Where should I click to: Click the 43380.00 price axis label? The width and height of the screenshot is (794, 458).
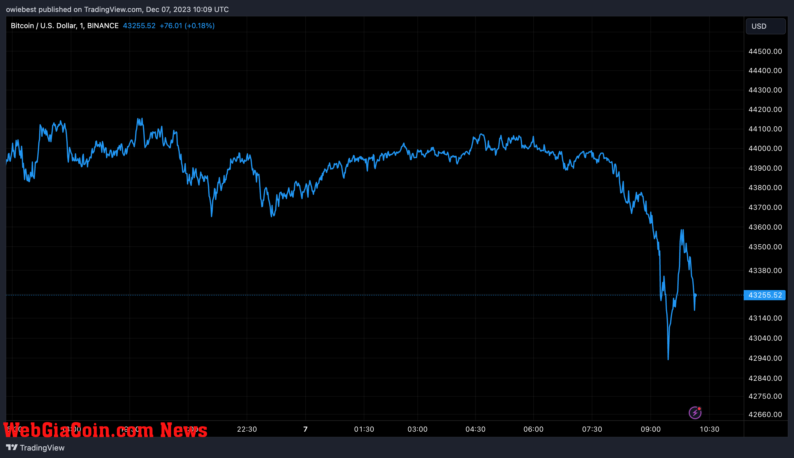pyautogui.click(x=765, y=271)
